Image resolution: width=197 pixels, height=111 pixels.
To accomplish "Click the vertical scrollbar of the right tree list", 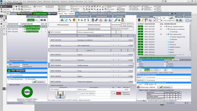I will 190,38.
